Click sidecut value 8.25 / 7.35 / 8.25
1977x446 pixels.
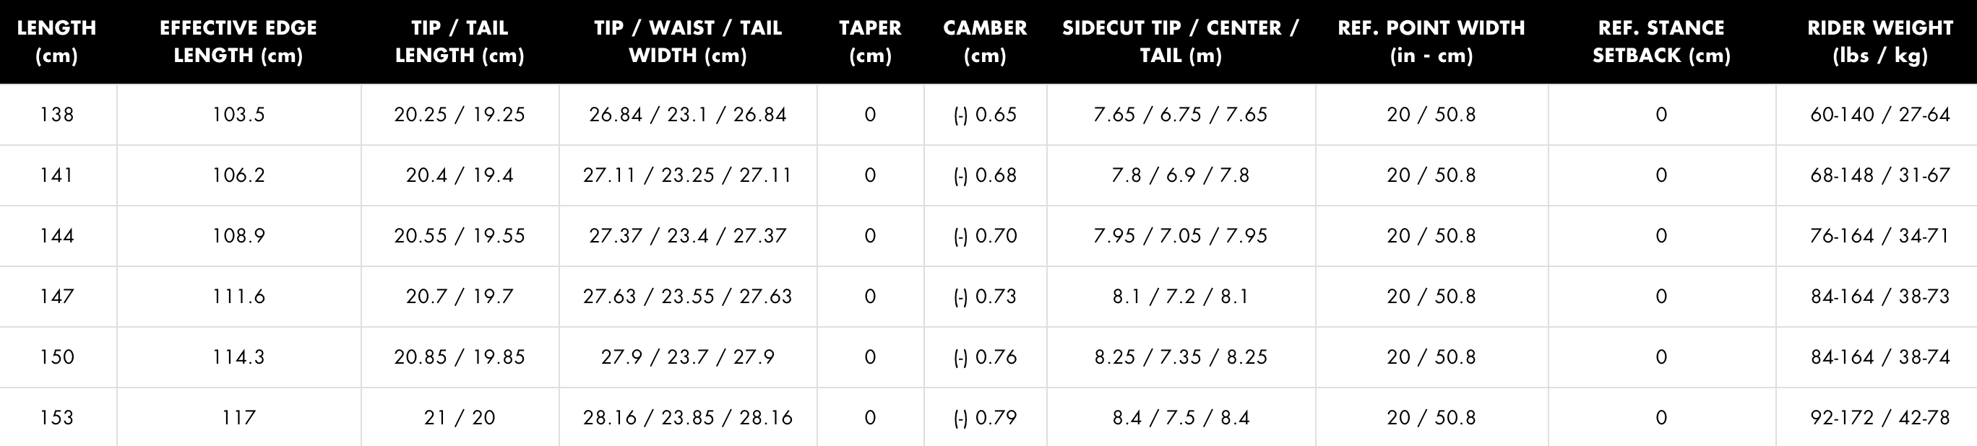pyautogui.click(x=1181, y=357)
